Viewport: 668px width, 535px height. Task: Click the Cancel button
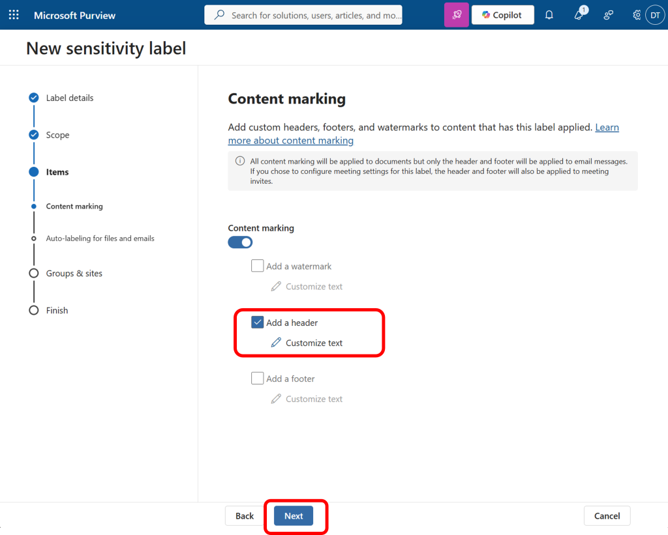pos(607,516)
